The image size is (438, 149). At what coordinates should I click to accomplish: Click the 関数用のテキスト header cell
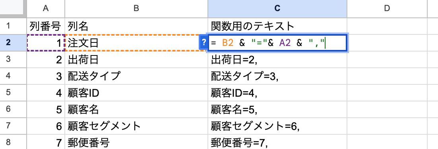[277, 26]
